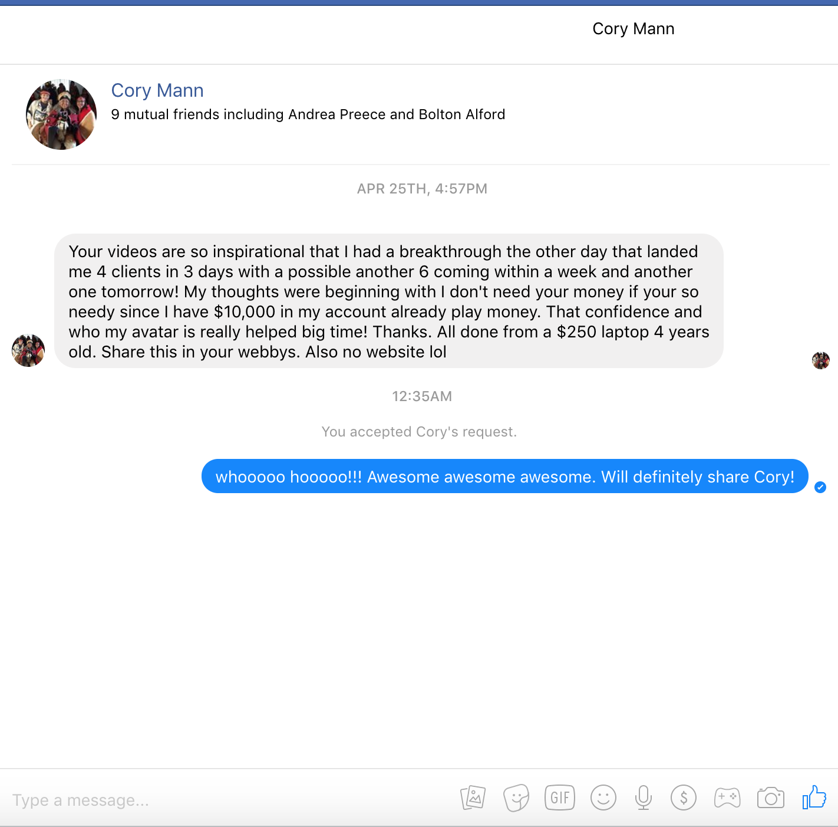This screenshot has height=827, width=838.
Task: Select the gray received message bubble
Action: 389,301
